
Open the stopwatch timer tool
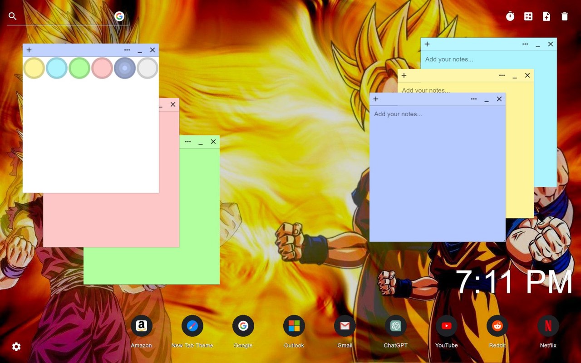tap(510, 16)
